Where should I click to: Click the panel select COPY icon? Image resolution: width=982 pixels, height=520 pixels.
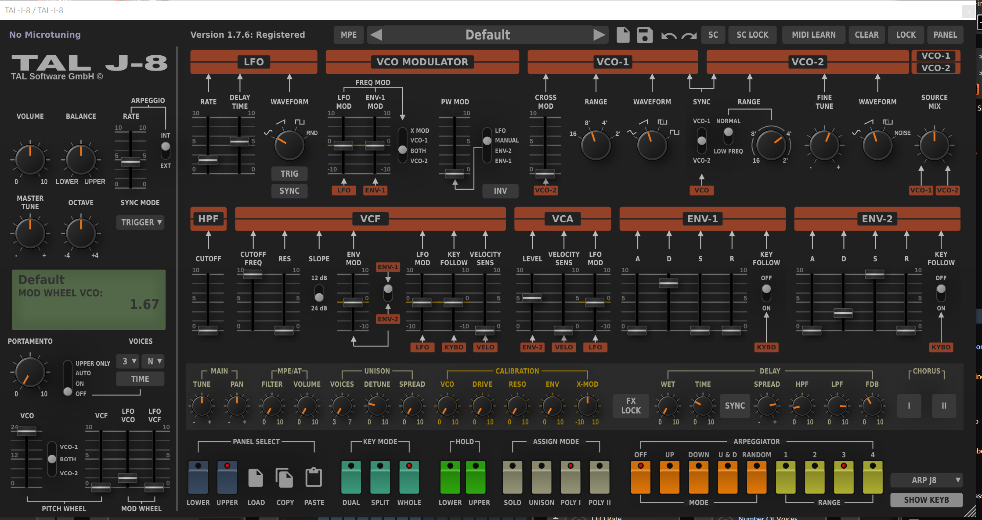click(285, 477)
